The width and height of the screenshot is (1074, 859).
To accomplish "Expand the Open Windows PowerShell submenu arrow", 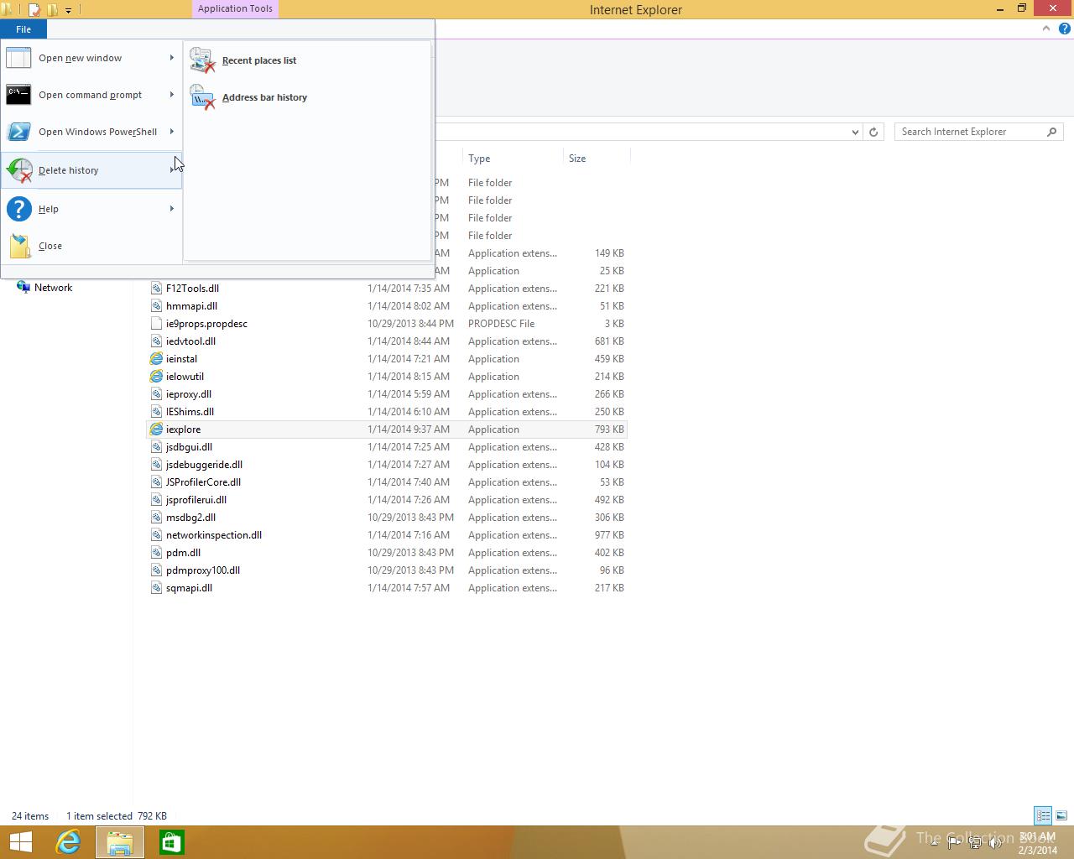I will click(x=171, y=132).
